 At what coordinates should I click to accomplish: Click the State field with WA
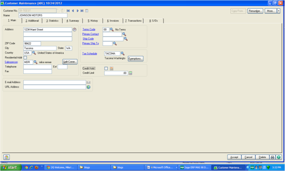tap(69, 48)
